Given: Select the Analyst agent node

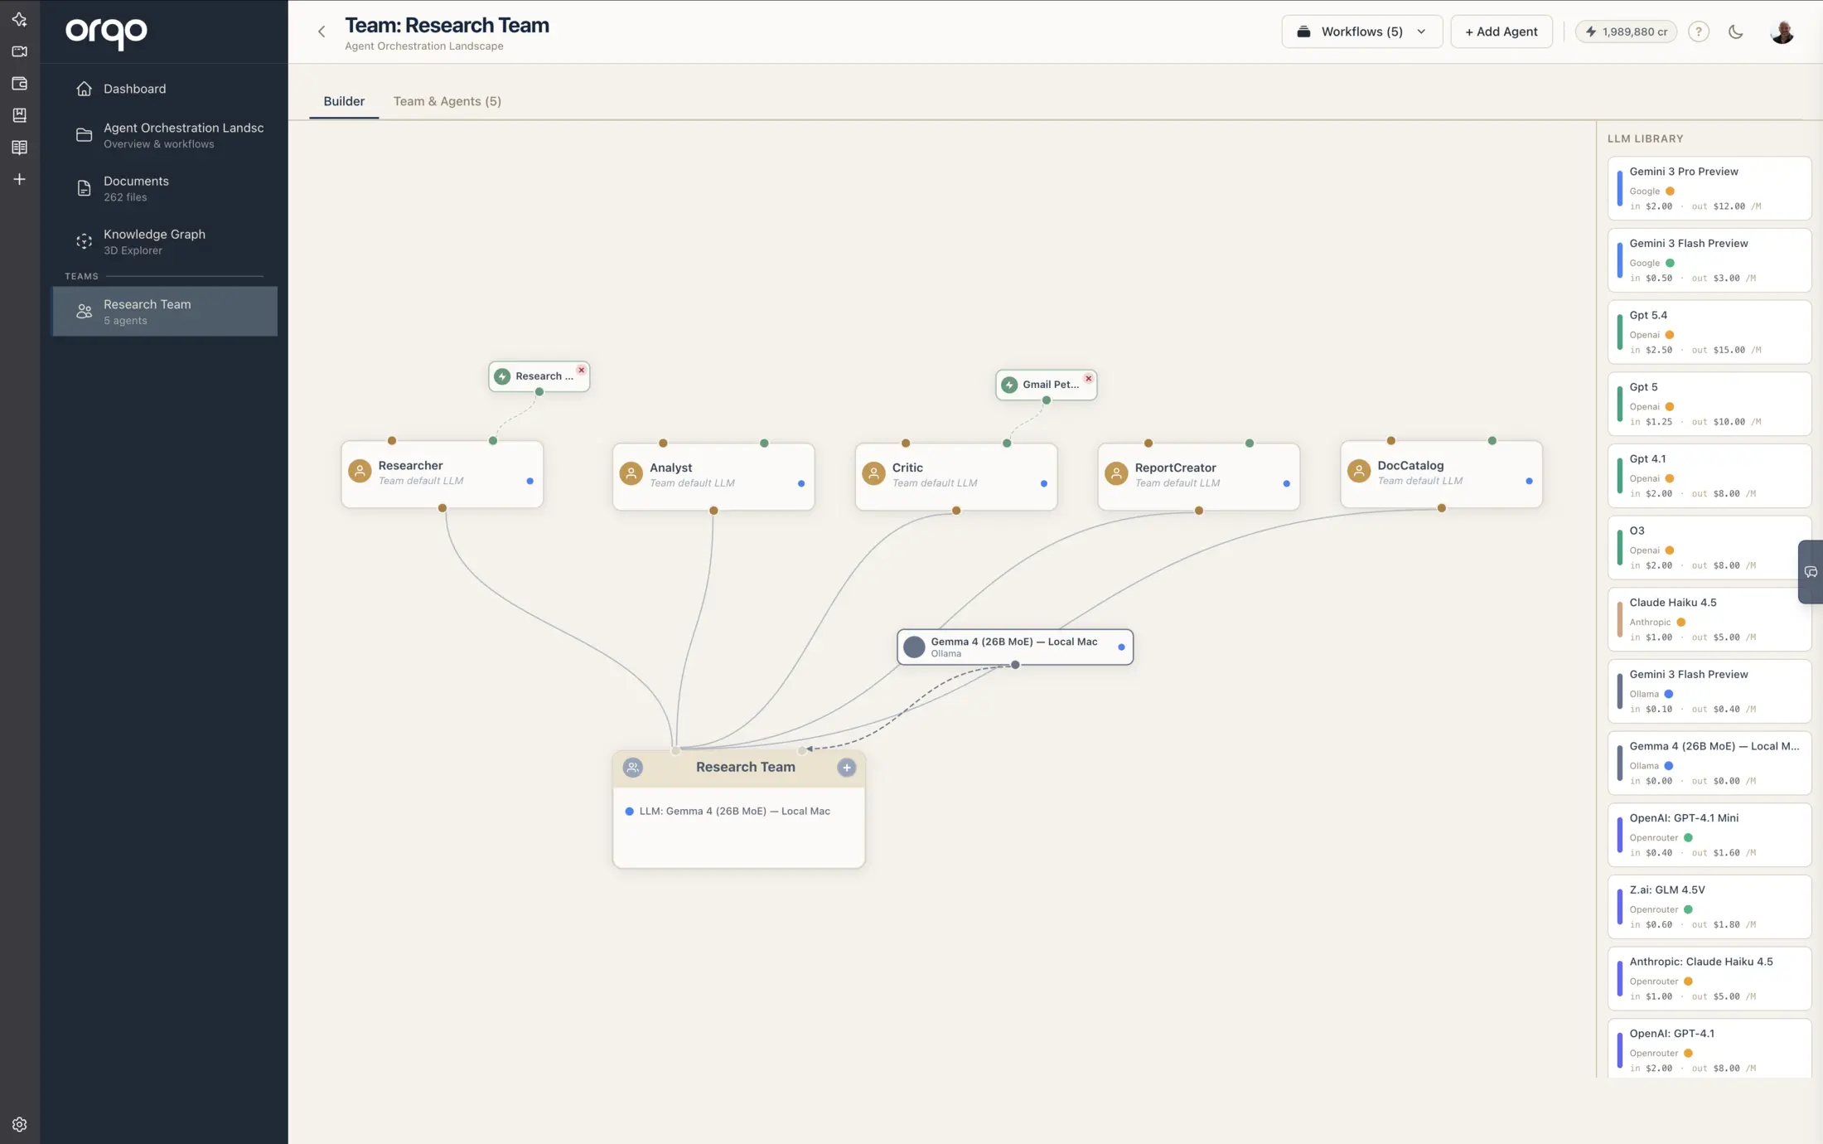Looking at the screenshot, I should coord(713,476).
